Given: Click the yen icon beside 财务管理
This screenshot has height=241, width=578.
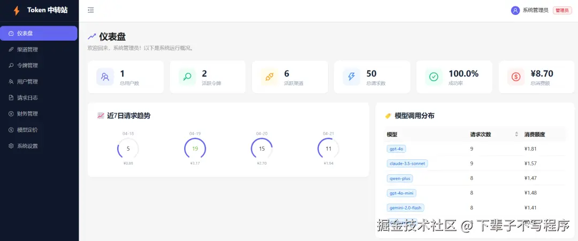Looking at the screenshot, I should click(x=11, y=114).
